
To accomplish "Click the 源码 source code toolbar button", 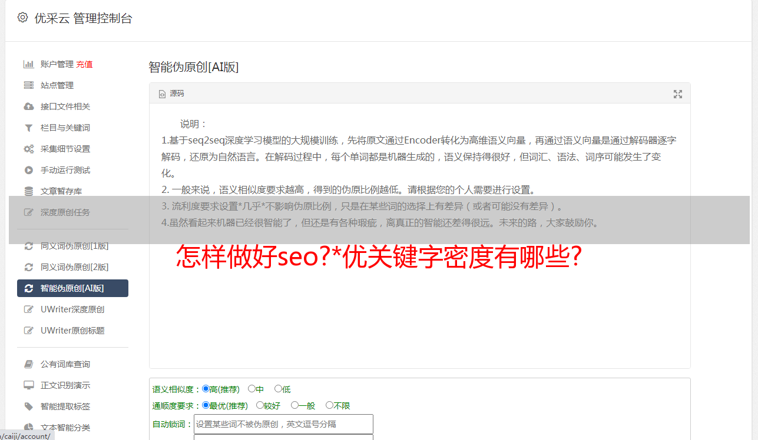I will click(x=171, y=94).
